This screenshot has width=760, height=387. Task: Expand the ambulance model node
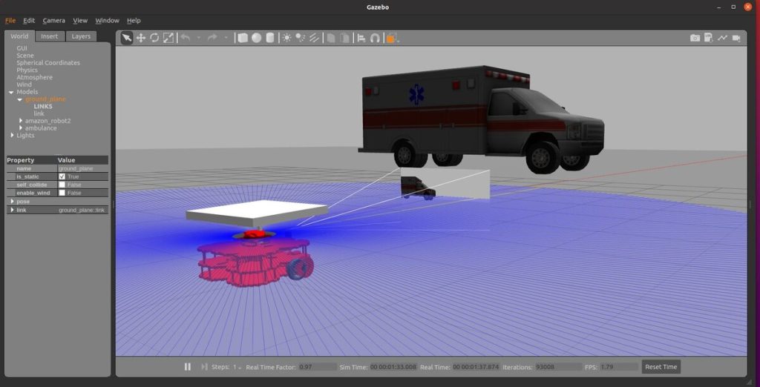pyautogui.click(x=20, y=128)
